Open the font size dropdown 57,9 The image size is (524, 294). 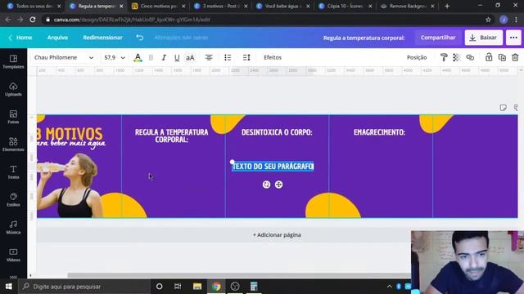coord(115,58)
